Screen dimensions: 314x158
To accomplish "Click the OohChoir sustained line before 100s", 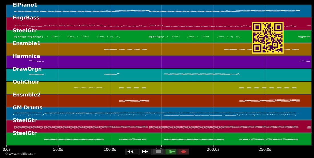I will [x=89, y=88].
